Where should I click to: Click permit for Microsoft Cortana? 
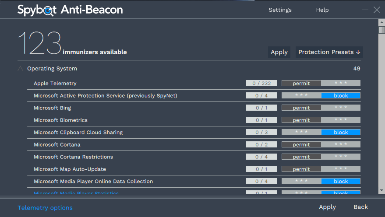(301, 144)
